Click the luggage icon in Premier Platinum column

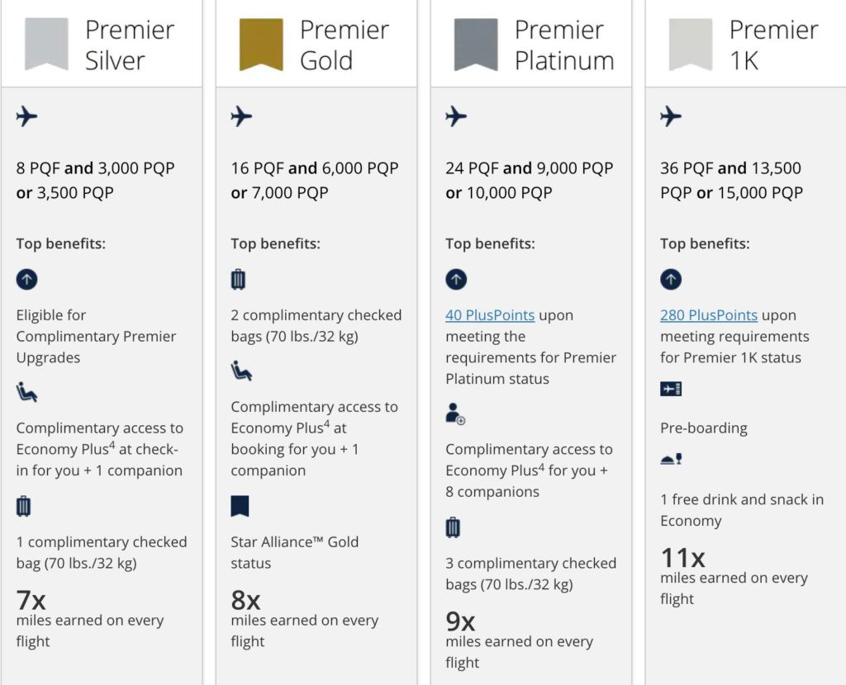(x=453, y=527)
